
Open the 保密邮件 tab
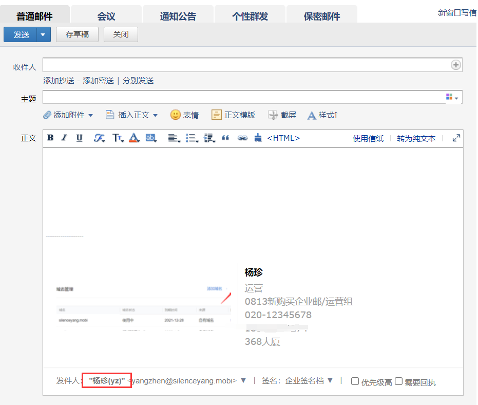(321, 16)
